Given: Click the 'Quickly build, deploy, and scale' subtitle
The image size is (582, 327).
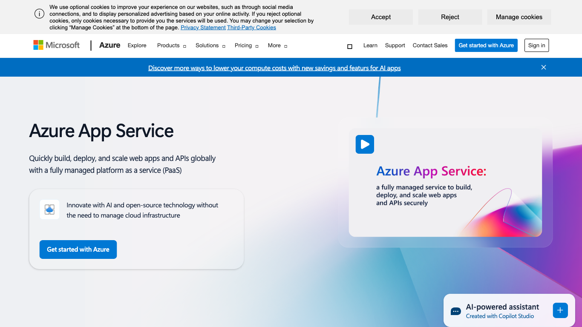Looking at the screenshot, I should tap(122, 164).
